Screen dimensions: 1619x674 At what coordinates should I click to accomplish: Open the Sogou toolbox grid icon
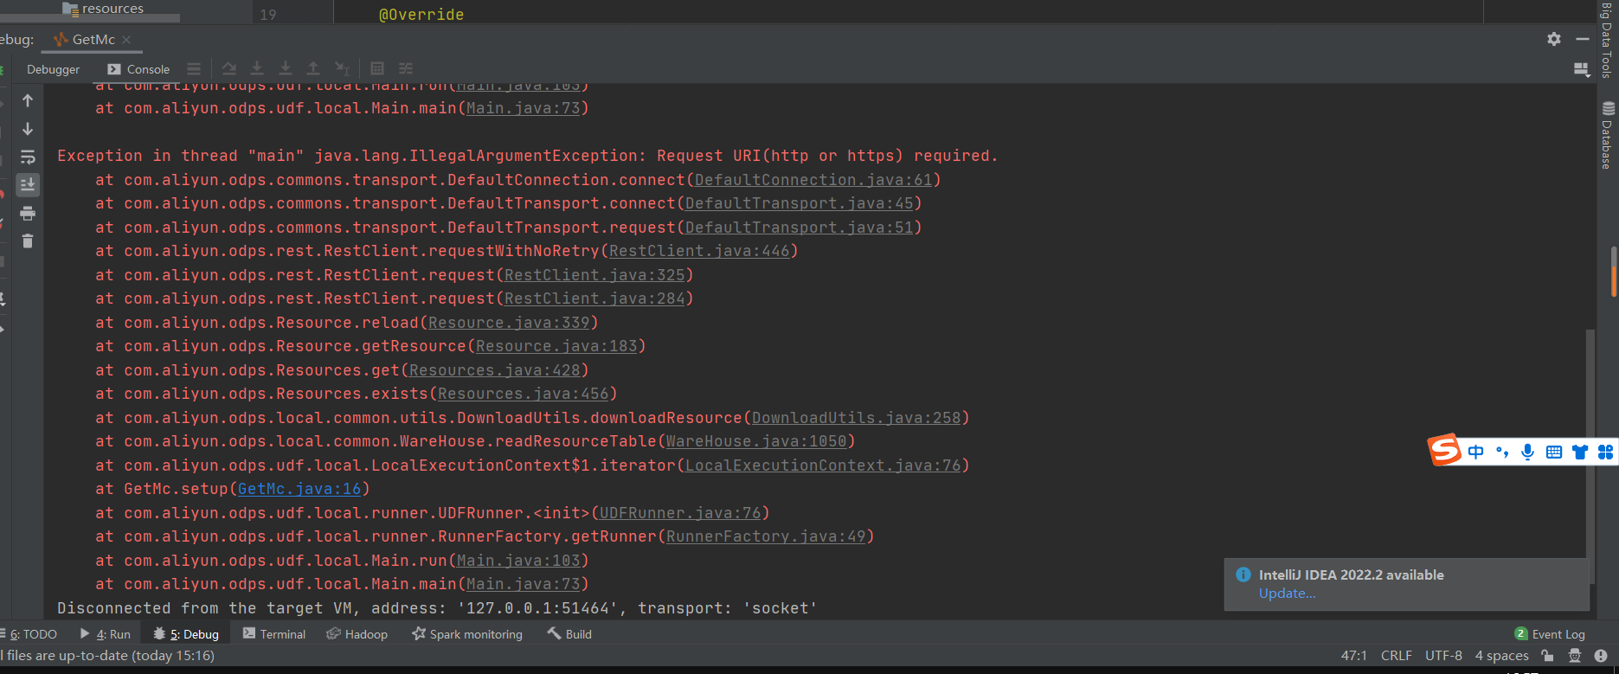point(1605,452)
